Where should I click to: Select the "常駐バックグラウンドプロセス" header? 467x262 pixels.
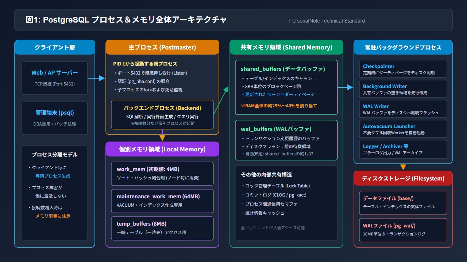(x=403, y=47)
